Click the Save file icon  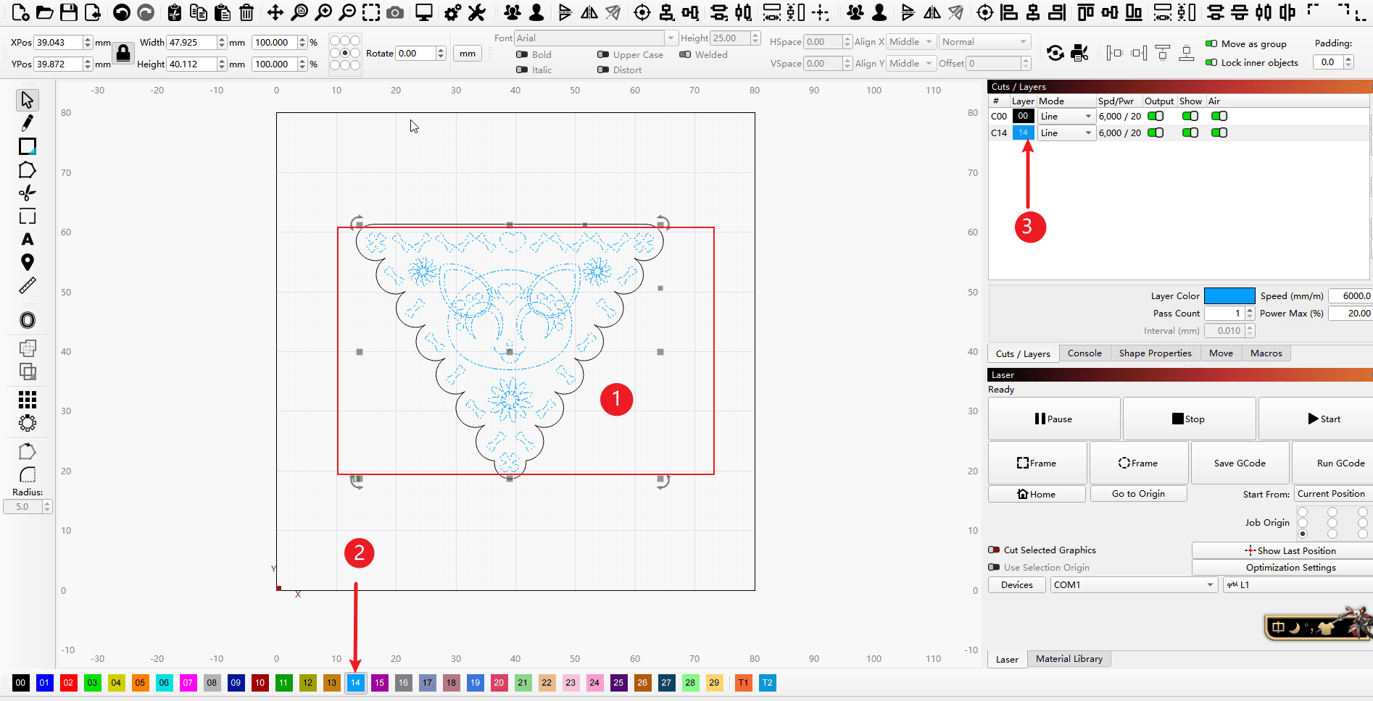69,12
